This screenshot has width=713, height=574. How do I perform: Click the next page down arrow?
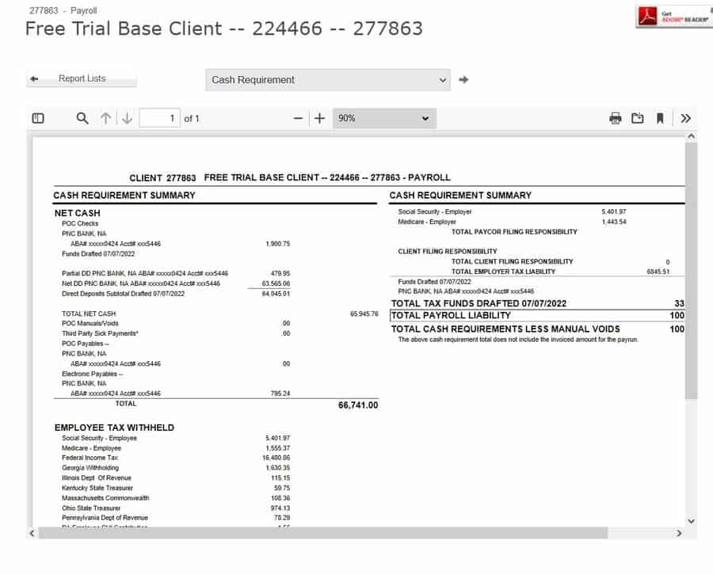(128, 117)
